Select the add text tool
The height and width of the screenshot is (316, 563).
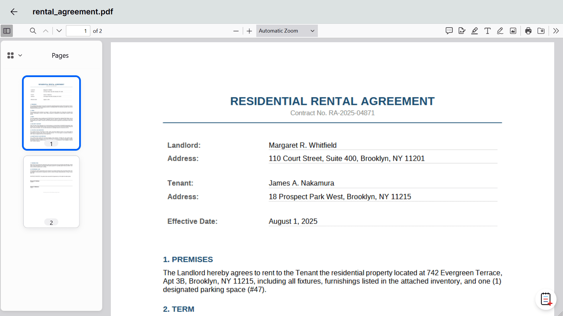click(487, 31)
